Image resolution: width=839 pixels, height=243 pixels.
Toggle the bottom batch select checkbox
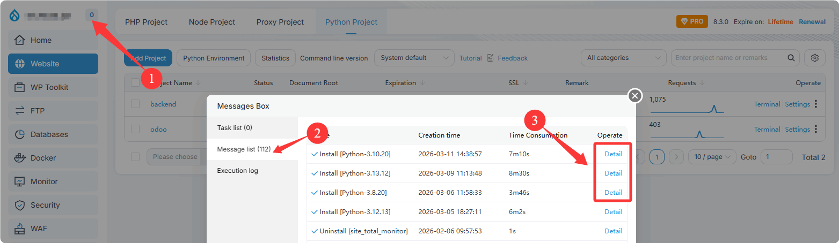(x=135, y=157)
